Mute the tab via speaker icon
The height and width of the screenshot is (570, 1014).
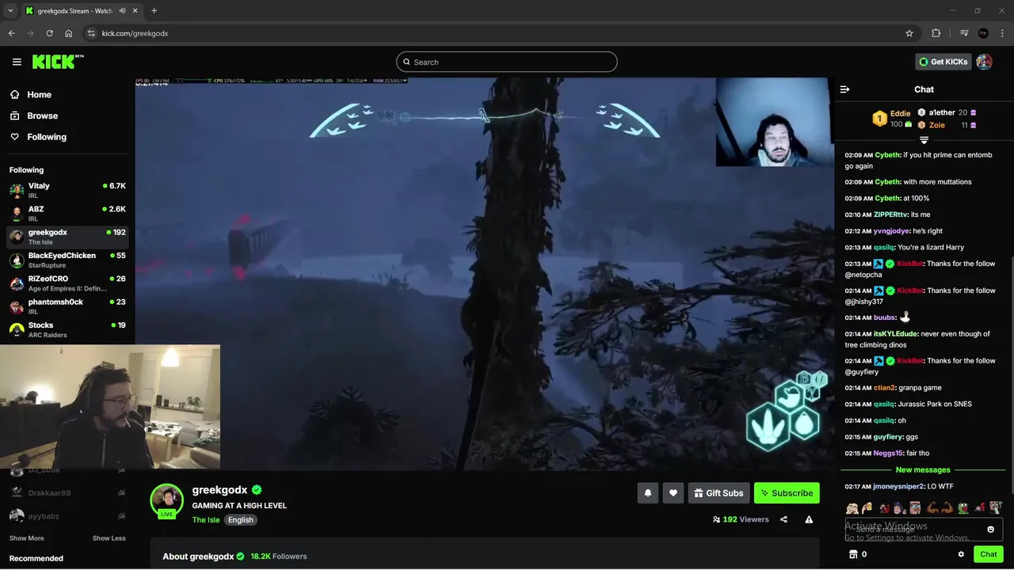123,11
